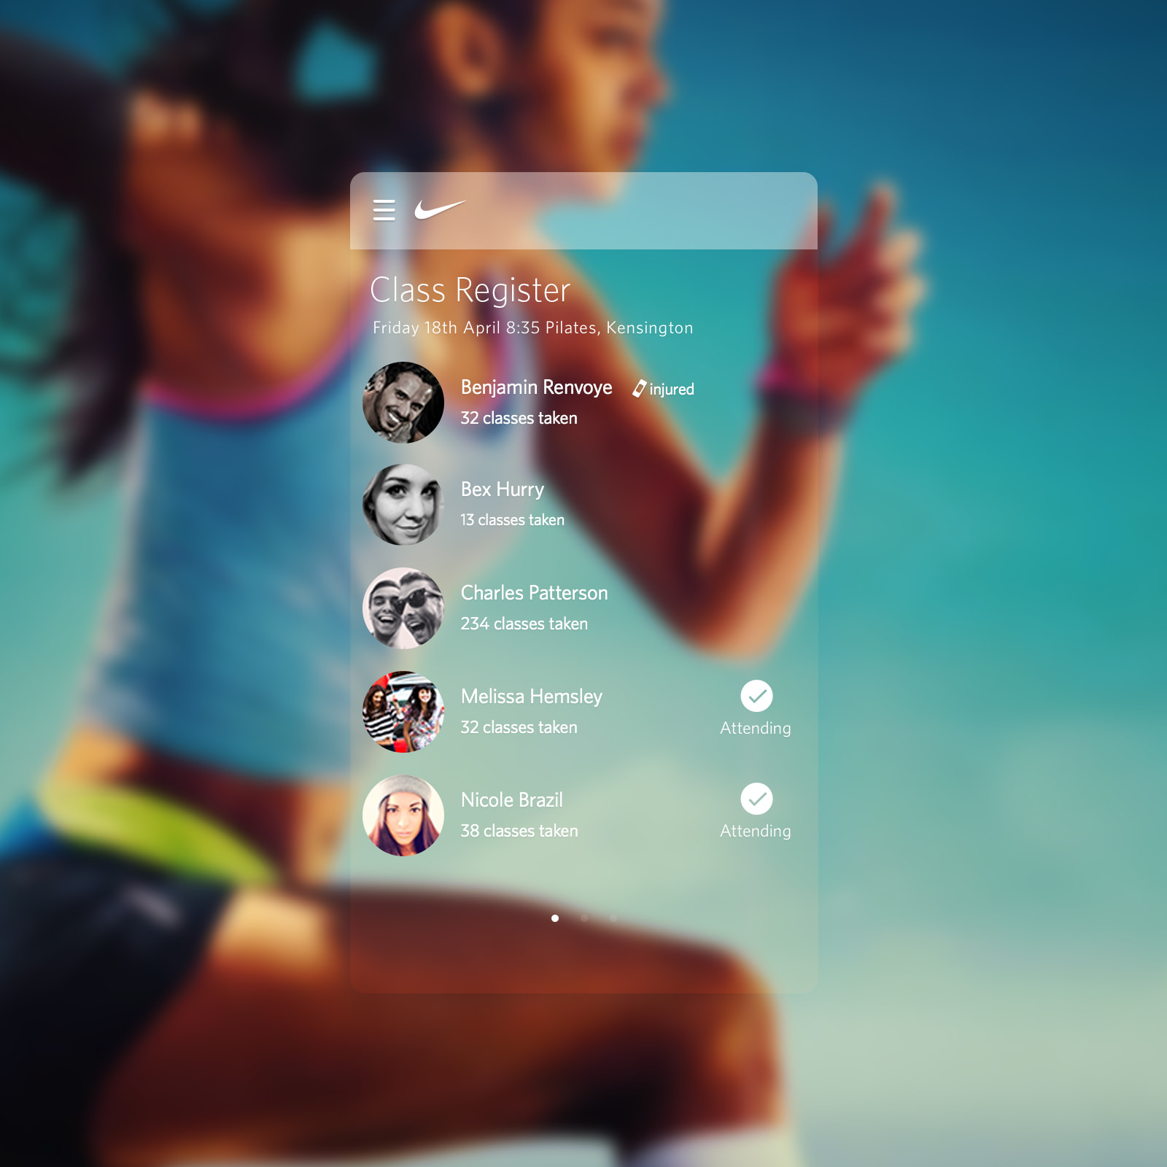Click Attending label under Melissa Hemsley's checkmark
This screenshot has height=1167, width=1167.
tap(755, 728)
